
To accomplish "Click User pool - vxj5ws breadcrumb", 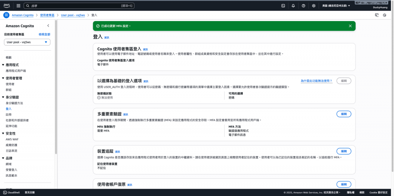I will click(x=73, y=15).
